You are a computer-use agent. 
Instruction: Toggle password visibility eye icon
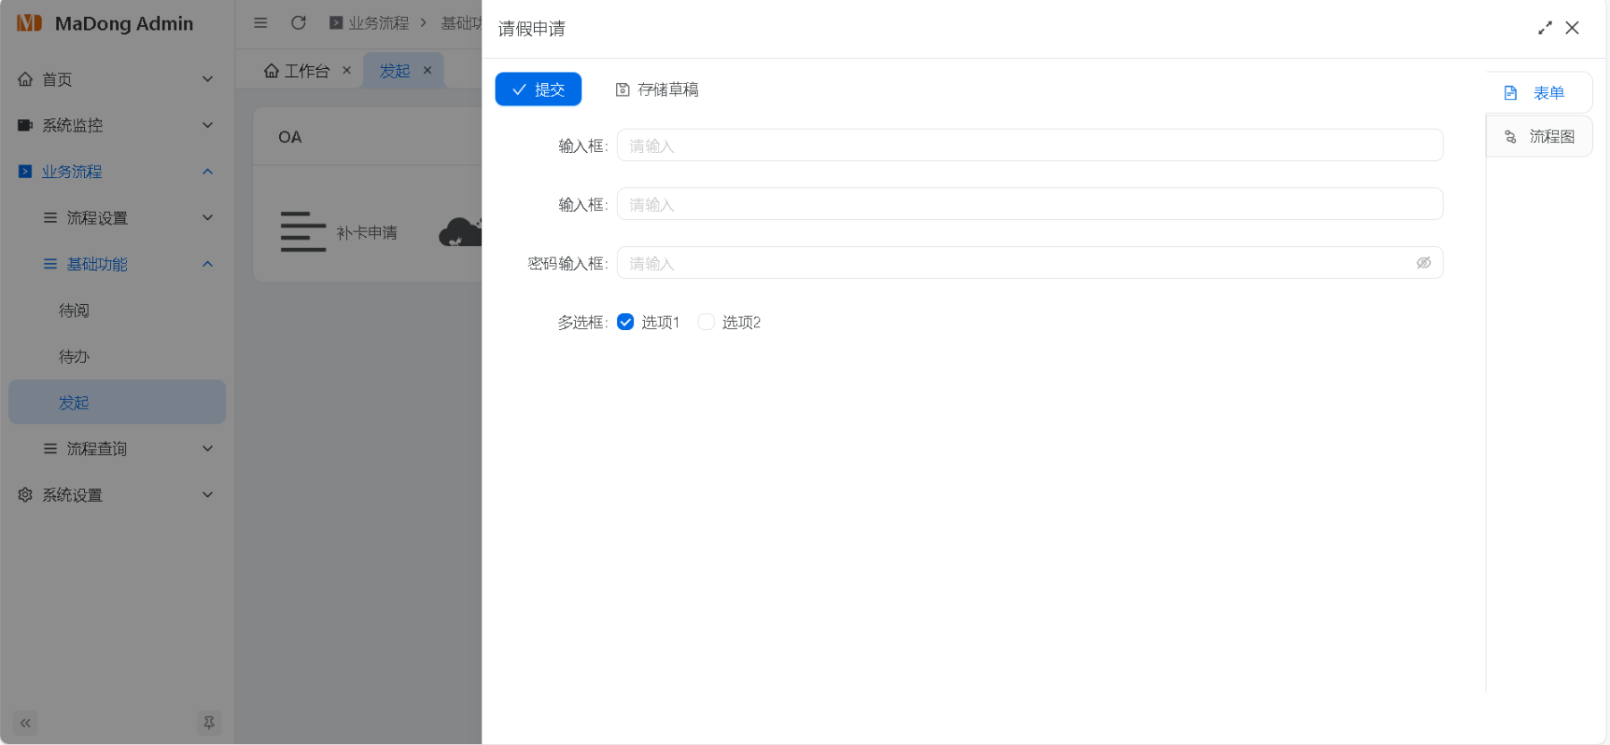1423,263
